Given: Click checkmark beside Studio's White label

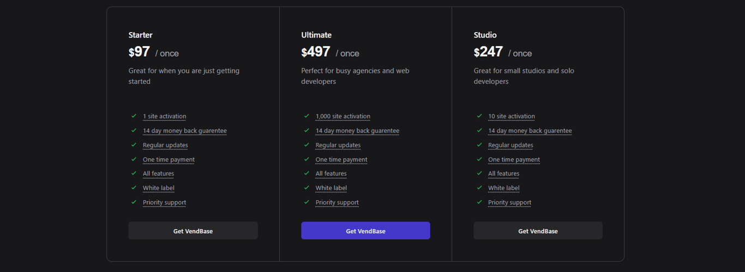Looking at the screenshot, I should (479, 188).
